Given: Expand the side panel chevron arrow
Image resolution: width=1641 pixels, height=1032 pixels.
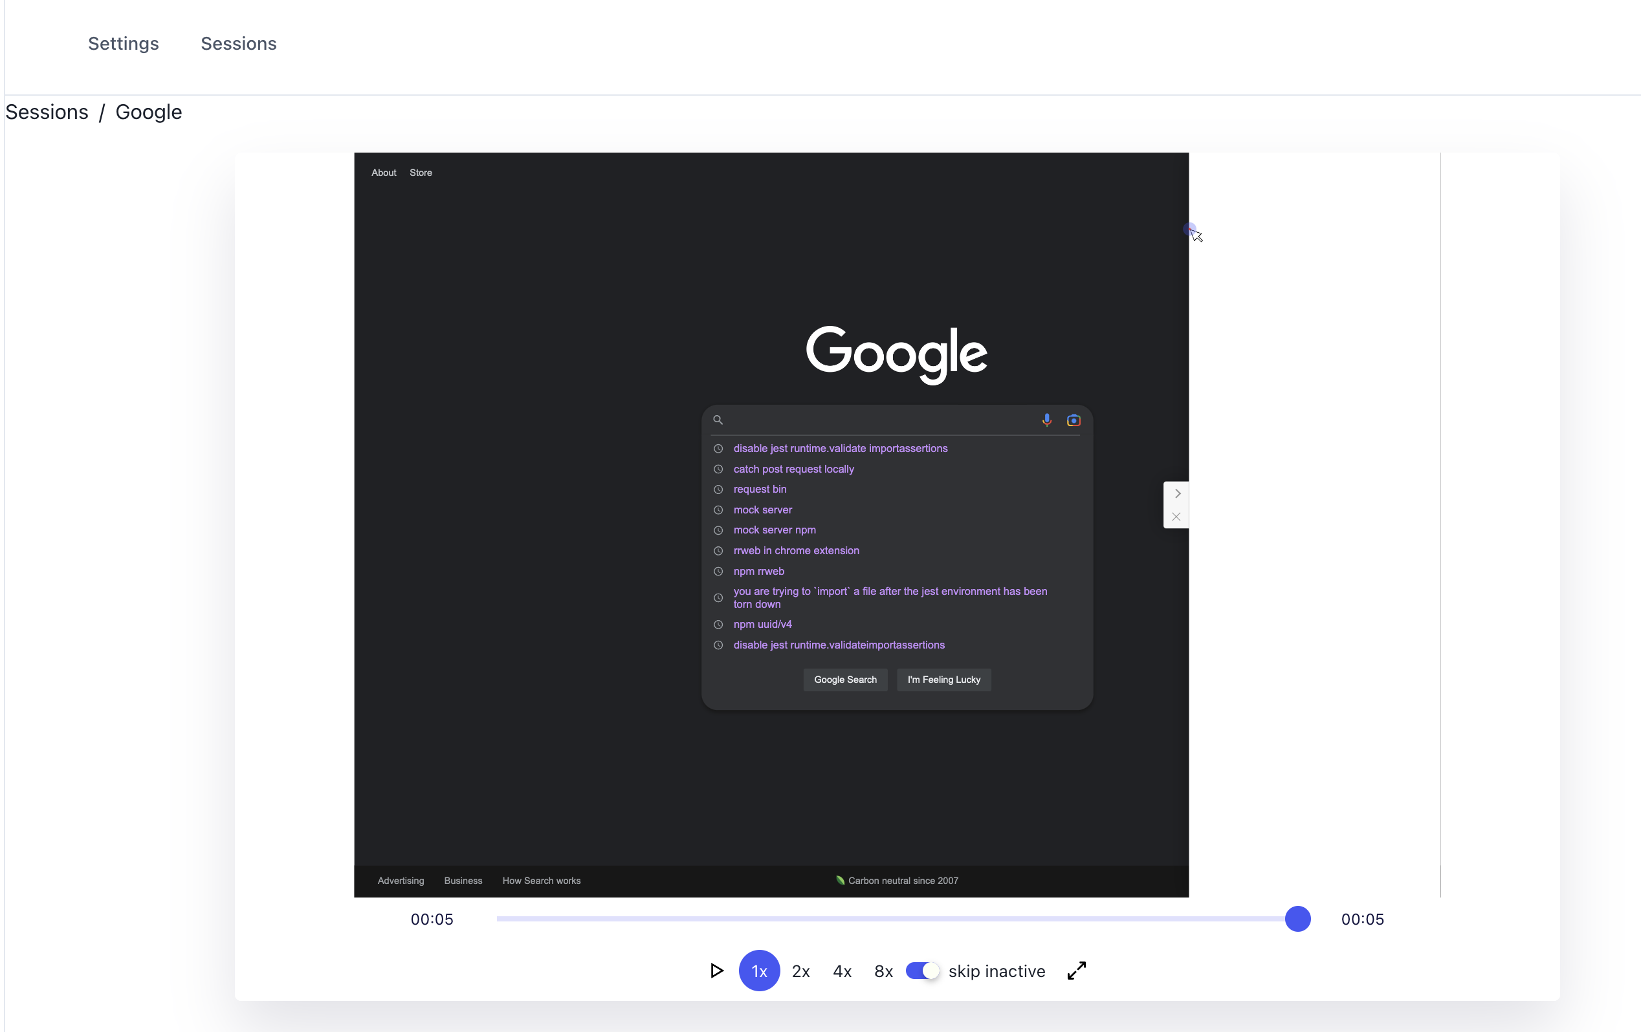Looking at the screenshot, I should click(1176, 493).
